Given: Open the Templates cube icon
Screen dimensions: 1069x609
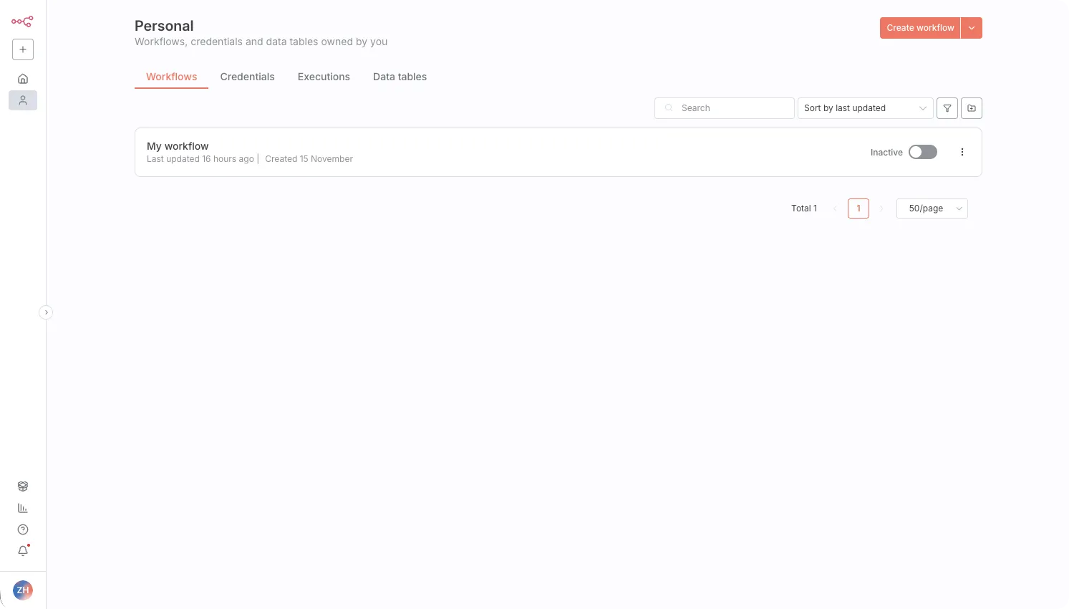Looking at the screenshot, I should [23, 486].
